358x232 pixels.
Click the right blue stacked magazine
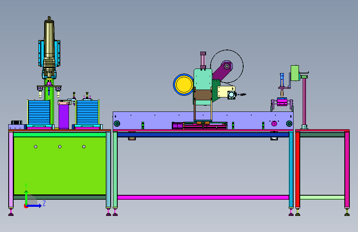pyautogui.click(x=88, y=113)
